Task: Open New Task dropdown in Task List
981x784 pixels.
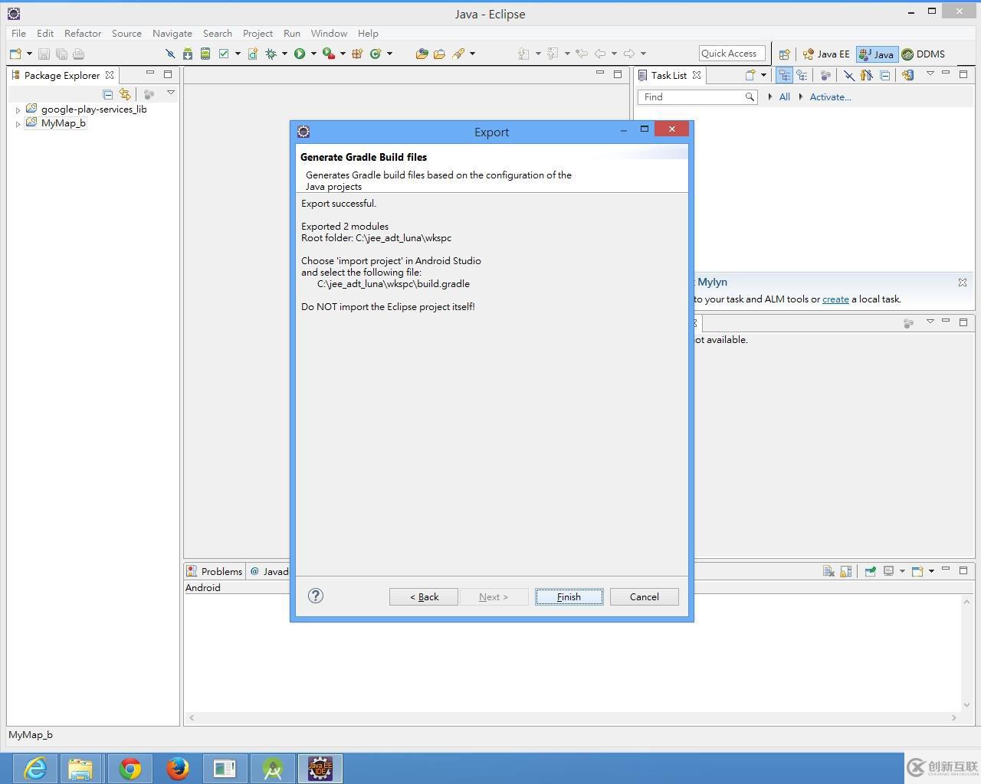Action: pos(763,75)
